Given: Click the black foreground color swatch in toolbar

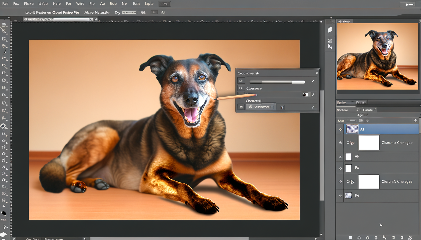Looking at the screenshot, I should pyautogui.click(x=3, y=213).
